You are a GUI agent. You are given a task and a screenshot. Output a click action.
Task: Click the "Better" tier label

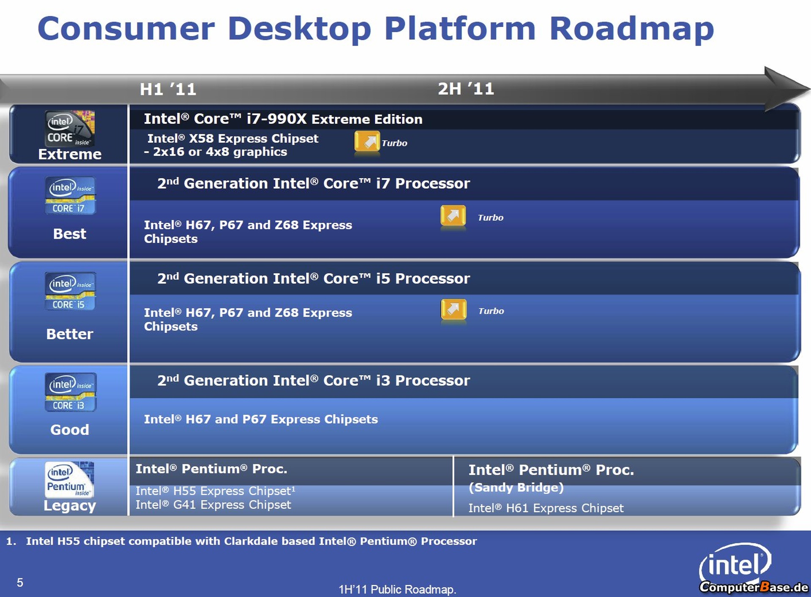[70, 334]
